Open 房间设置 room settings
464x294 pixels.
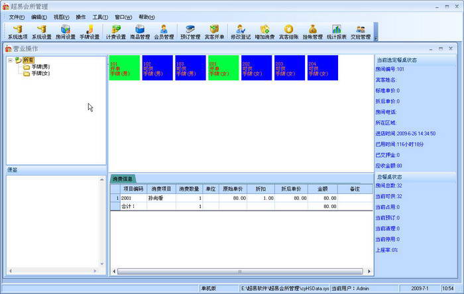[x=66, y=32]
